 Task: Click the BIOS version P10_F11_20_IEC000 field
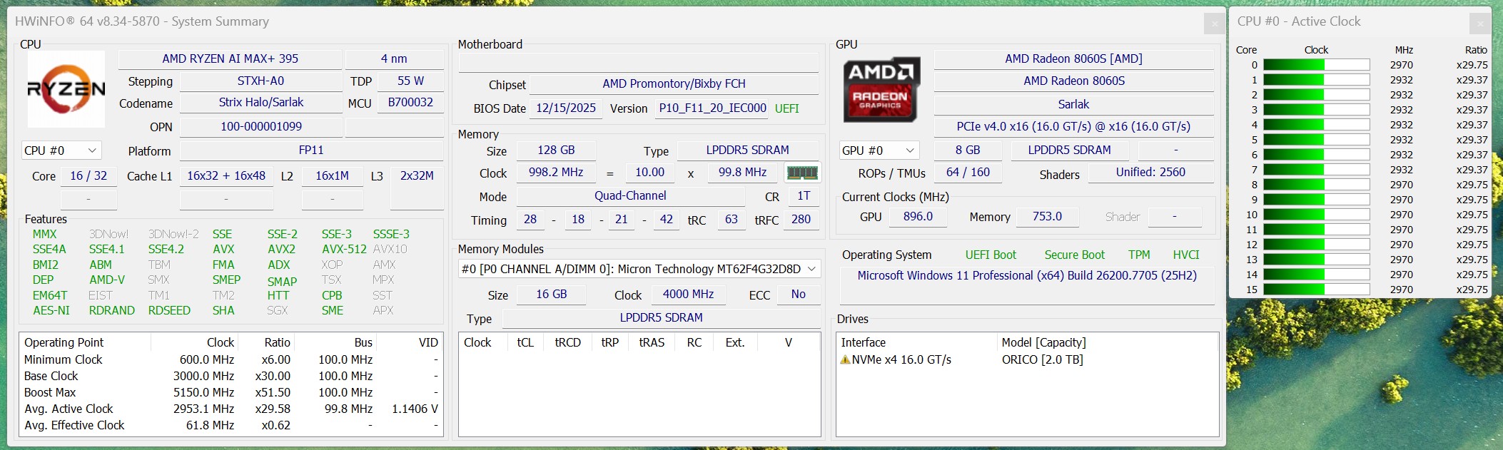tap(712, 108)
